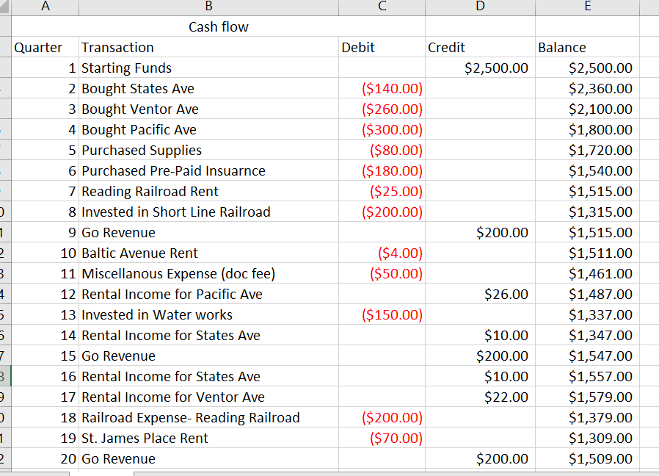Click 'Miscellanous Expense (doc fee)' cell
659x476 pixels.
208,273
